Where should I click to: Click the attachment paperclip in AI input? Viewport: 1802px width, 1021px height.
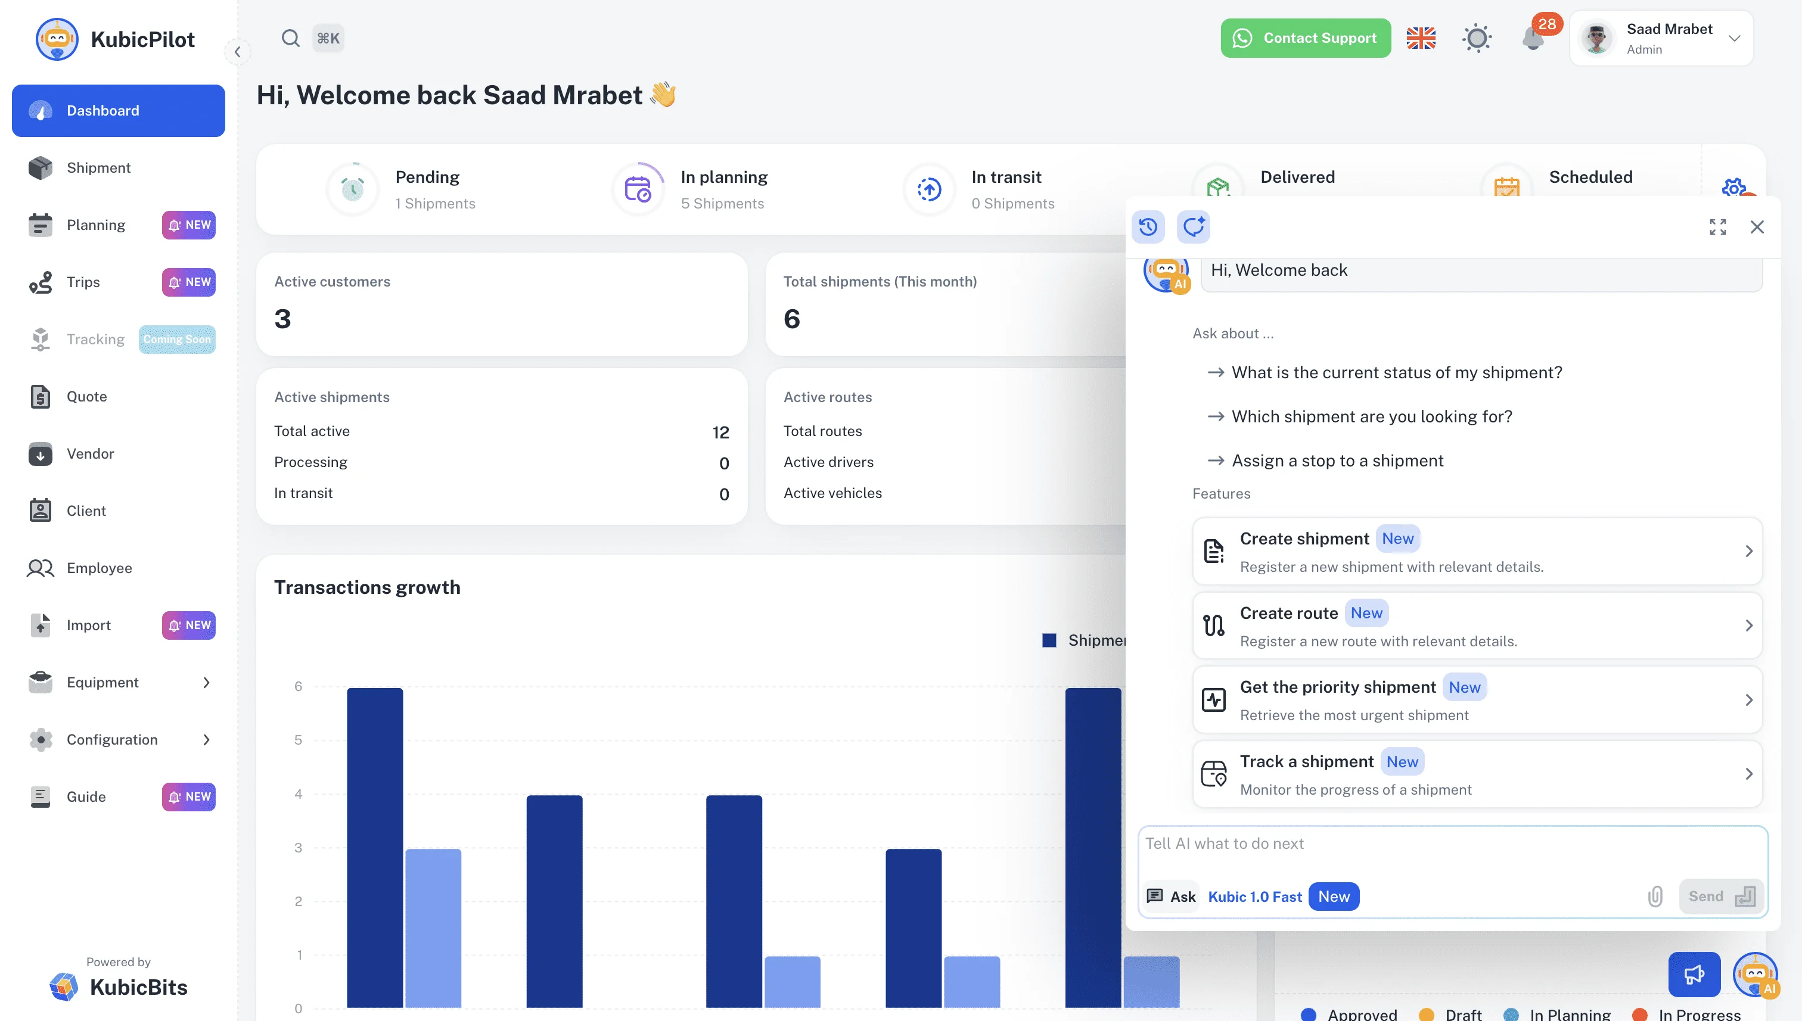(1655, 896)
